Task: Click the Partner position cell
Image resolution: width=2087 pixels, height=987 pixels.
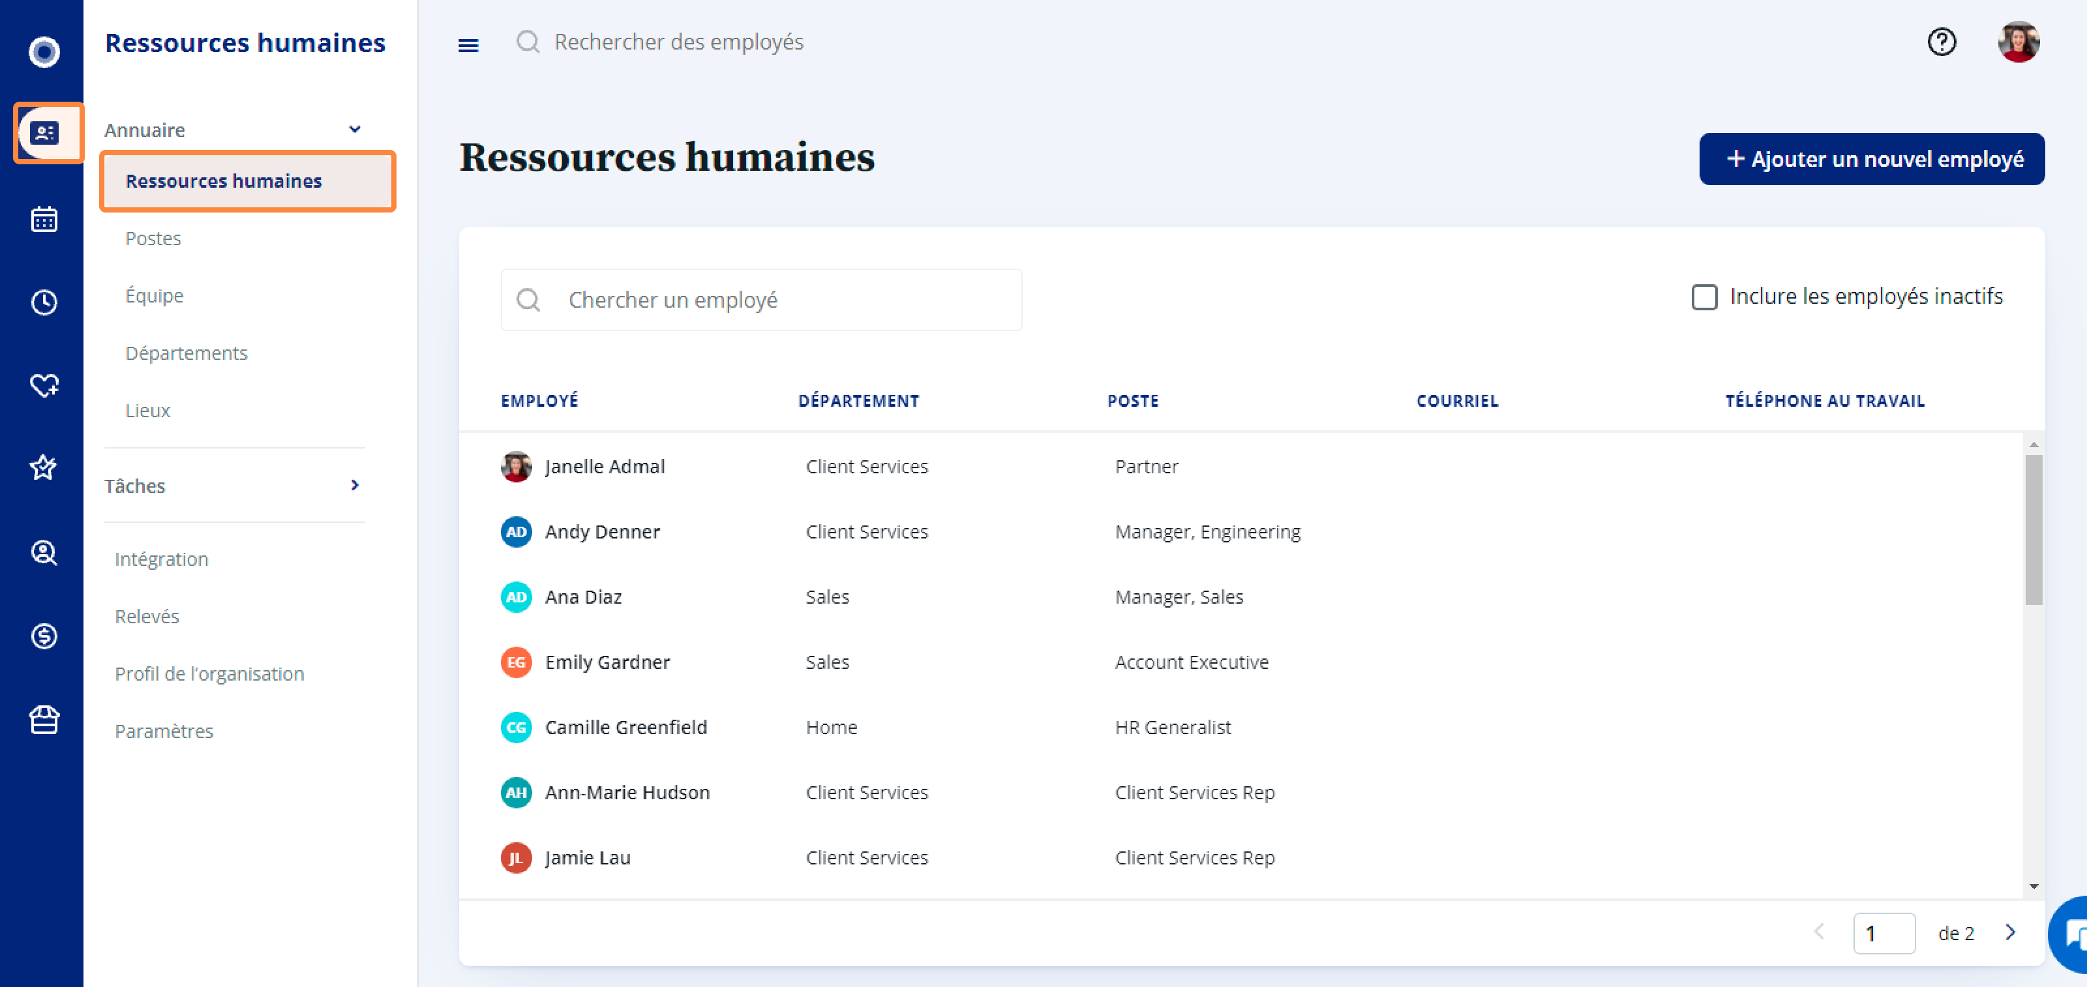Action: (x=1147, y=466)
